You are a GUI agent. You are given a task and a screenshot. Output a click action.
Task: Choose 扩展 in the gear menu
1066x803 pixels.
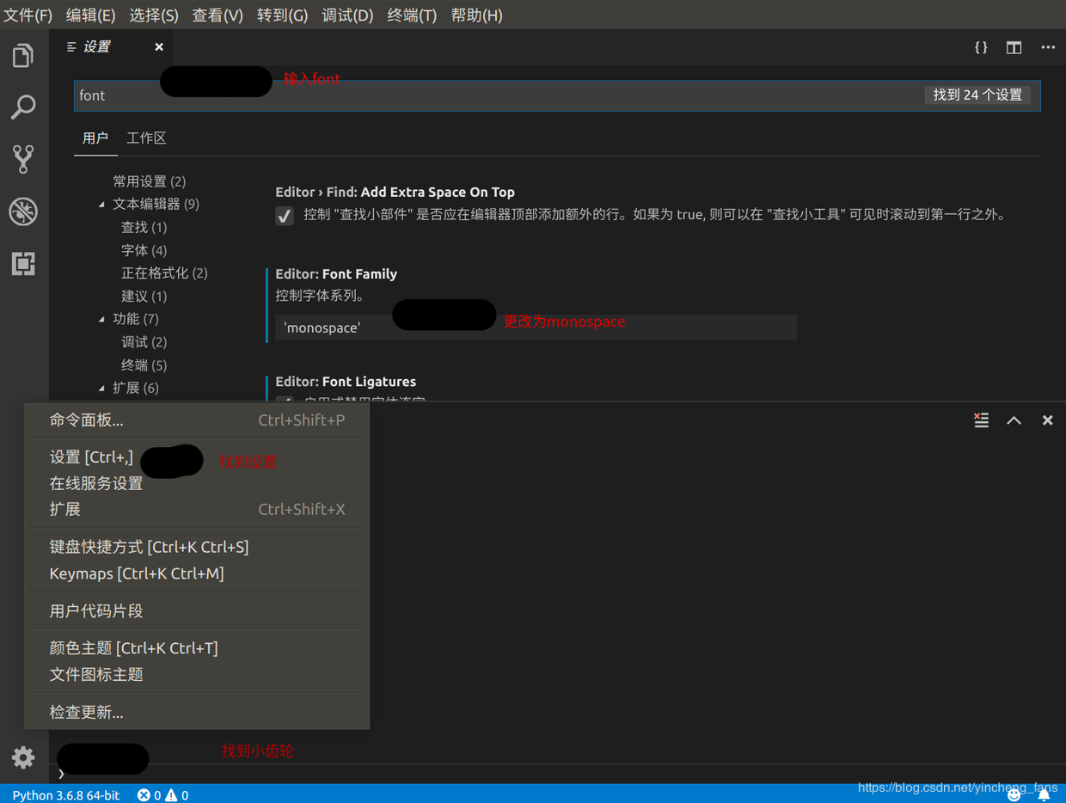pyautogui.click(x=198, y=510)
